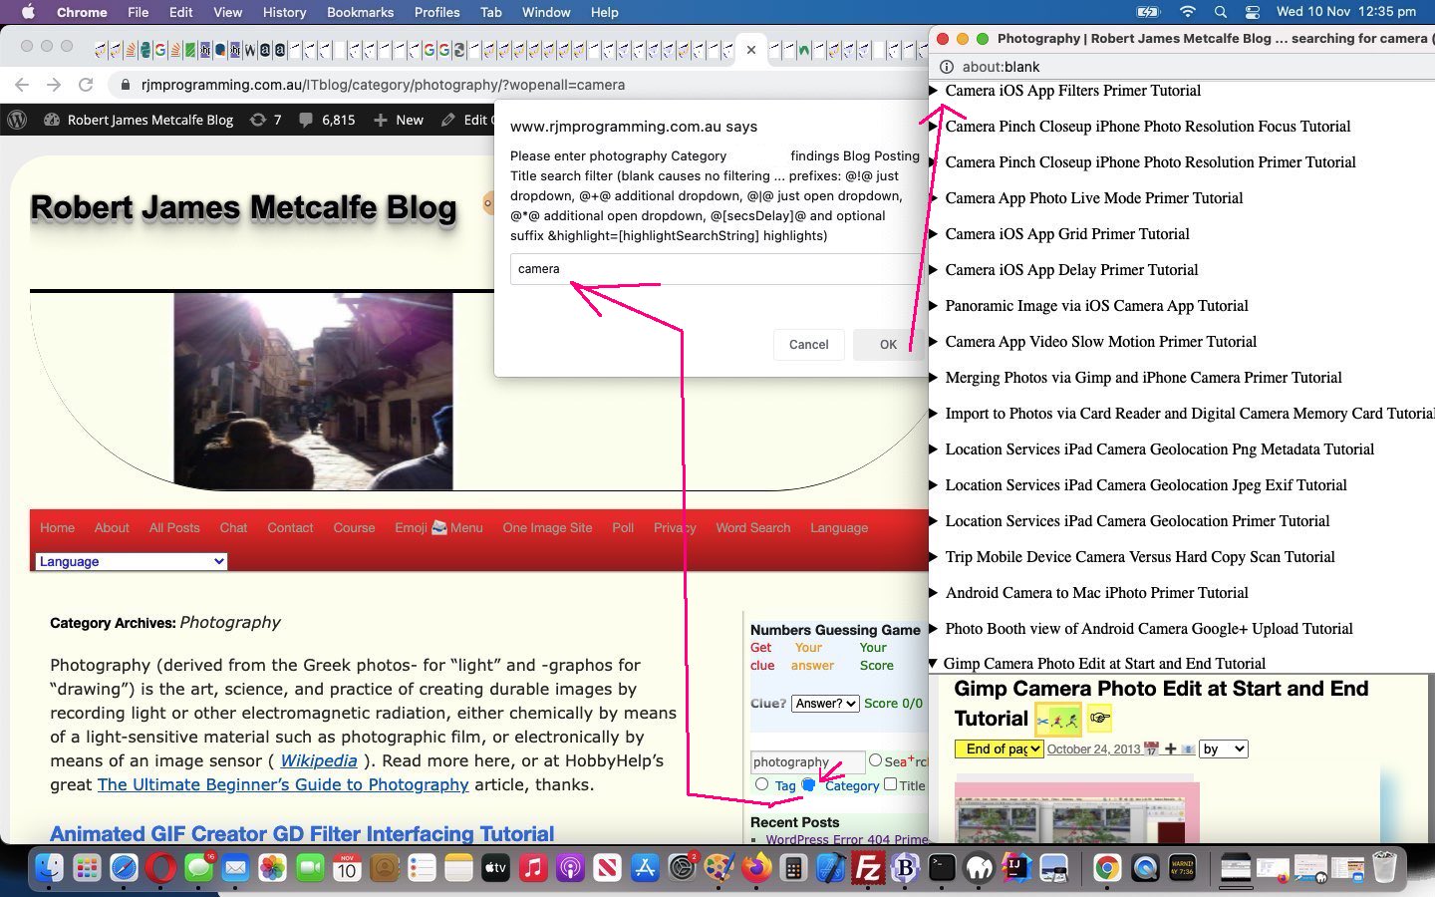Open Opera browser in the Dock
The image size is (1435, 897).
[x=161, y=869]
